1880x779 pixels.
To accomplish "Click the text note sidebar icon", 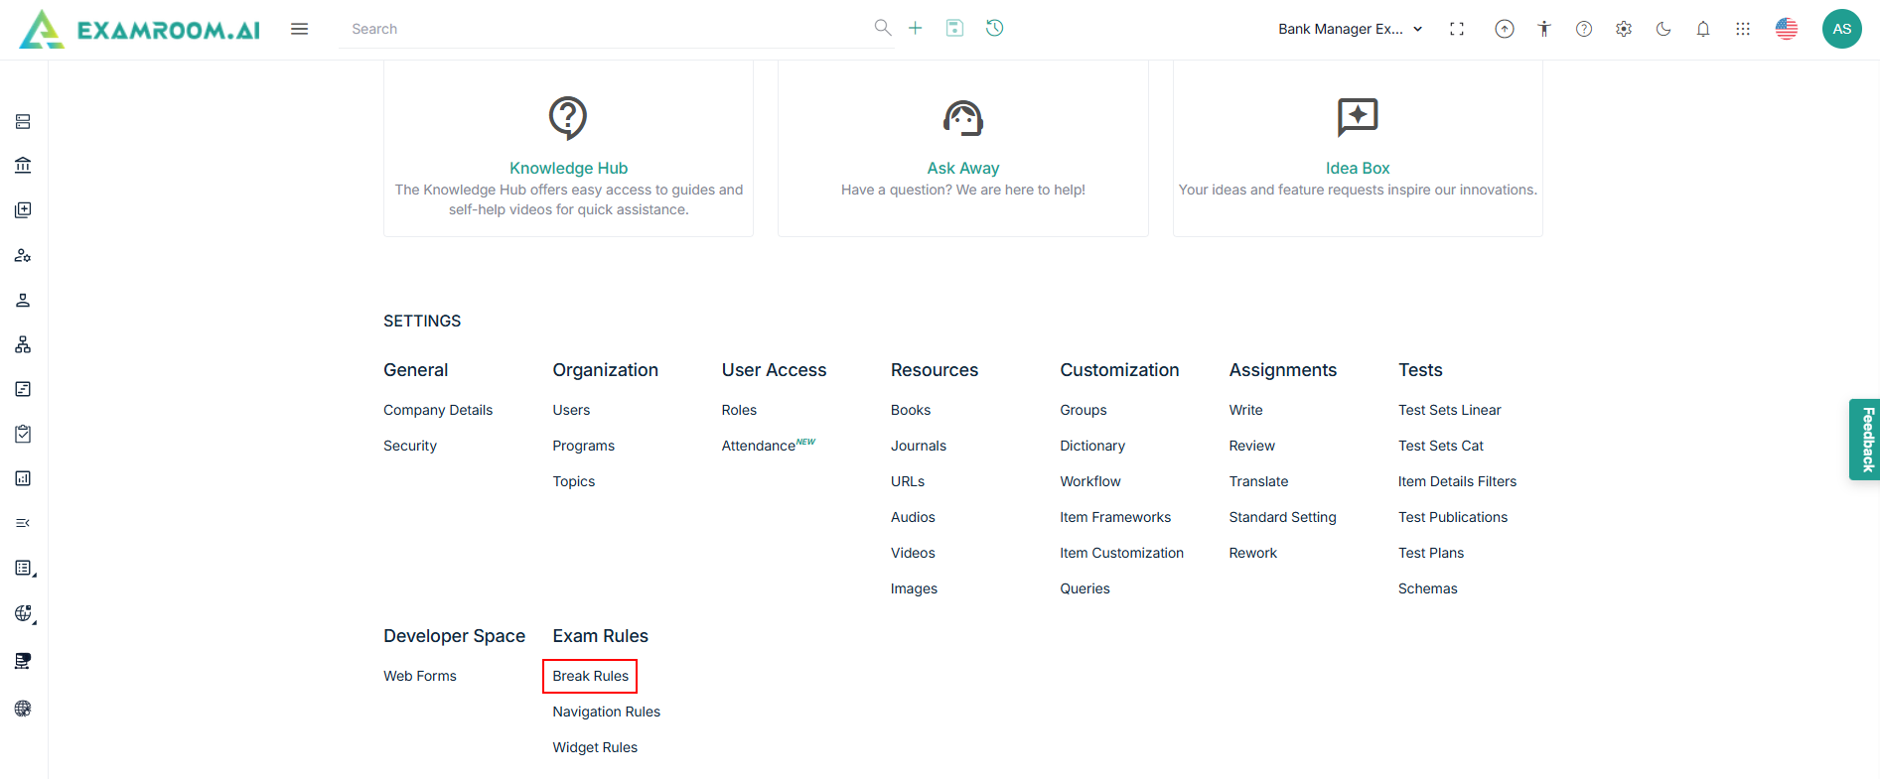I will 23,389.
